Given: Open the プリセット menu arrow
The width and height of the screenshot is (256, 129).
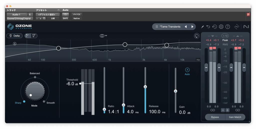Looking at the screenshot, I should [58, 10].
